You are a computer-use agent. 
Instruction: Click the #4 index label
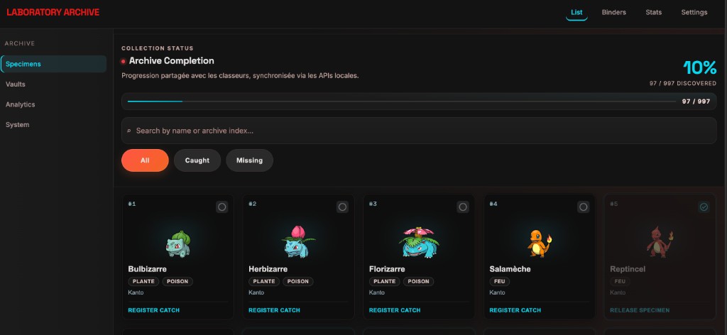pyautogui.click(x=493, y=204)
